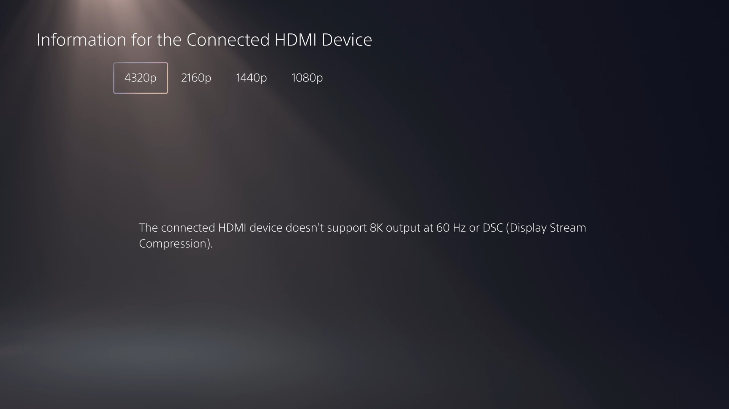Viewport: 729px width, 409px height.
Task: View Full HD details via 1080p tab
Action: (307, 78)
